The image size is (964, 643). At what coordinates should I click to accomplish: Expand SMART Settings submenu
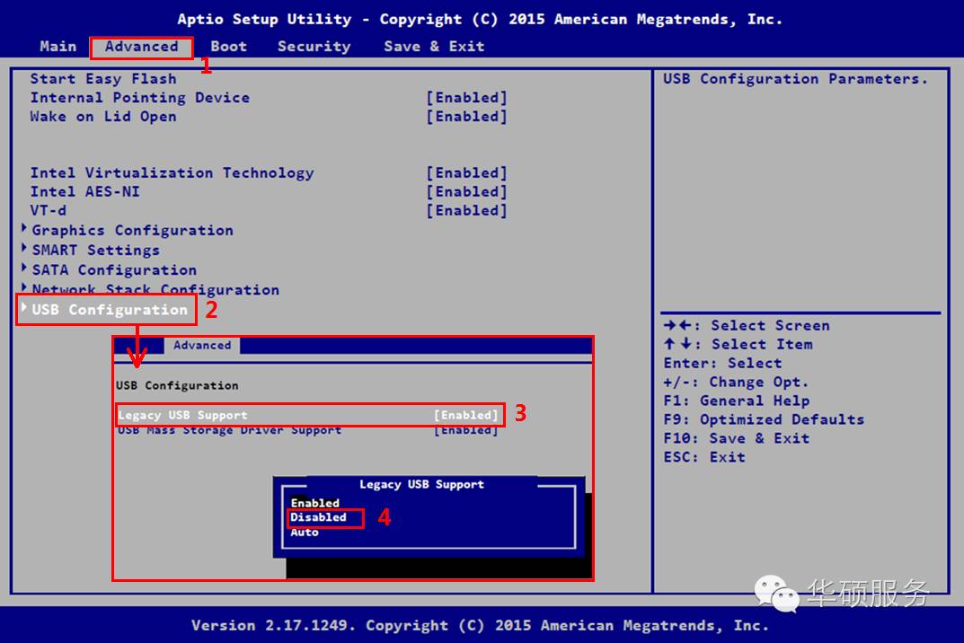91,251
